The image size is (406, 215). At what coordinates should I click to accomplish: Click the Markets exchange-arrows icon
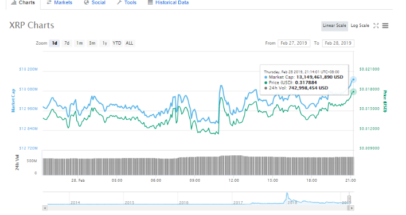tap(49, 3)
